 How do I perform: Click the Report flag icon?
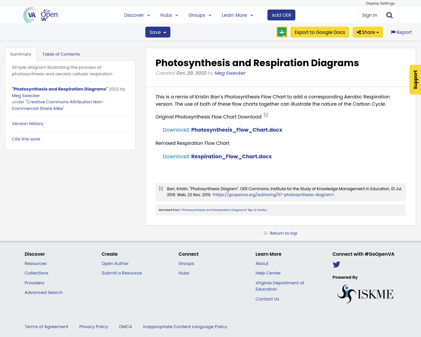[393, 32]
